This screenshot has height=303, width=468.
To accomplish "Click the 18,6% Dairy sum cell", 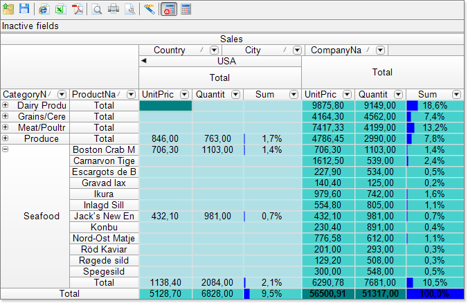I will [x=435, y=106].
